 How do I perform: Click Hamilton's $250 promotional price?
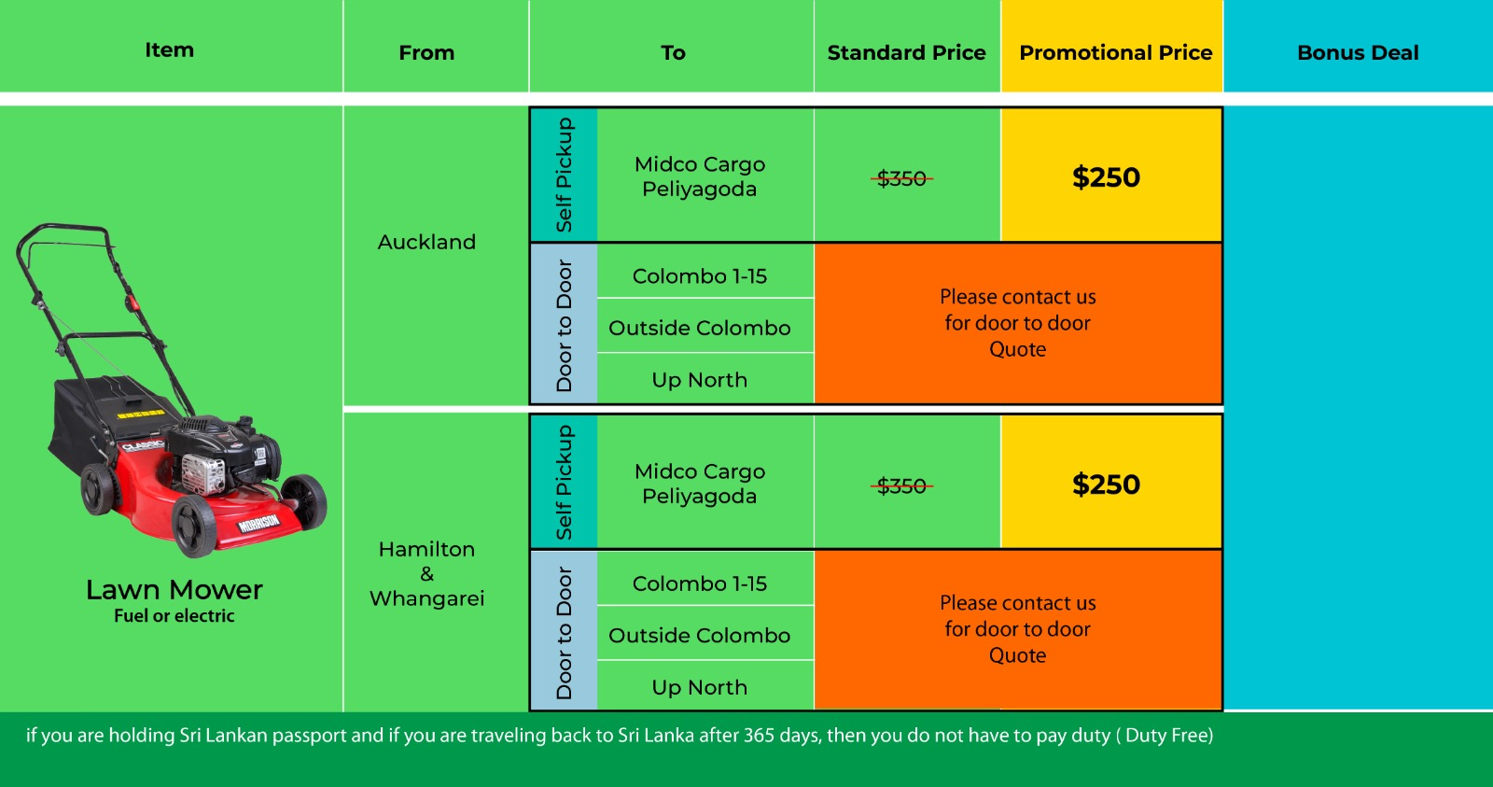click(x=1106, y=485)
